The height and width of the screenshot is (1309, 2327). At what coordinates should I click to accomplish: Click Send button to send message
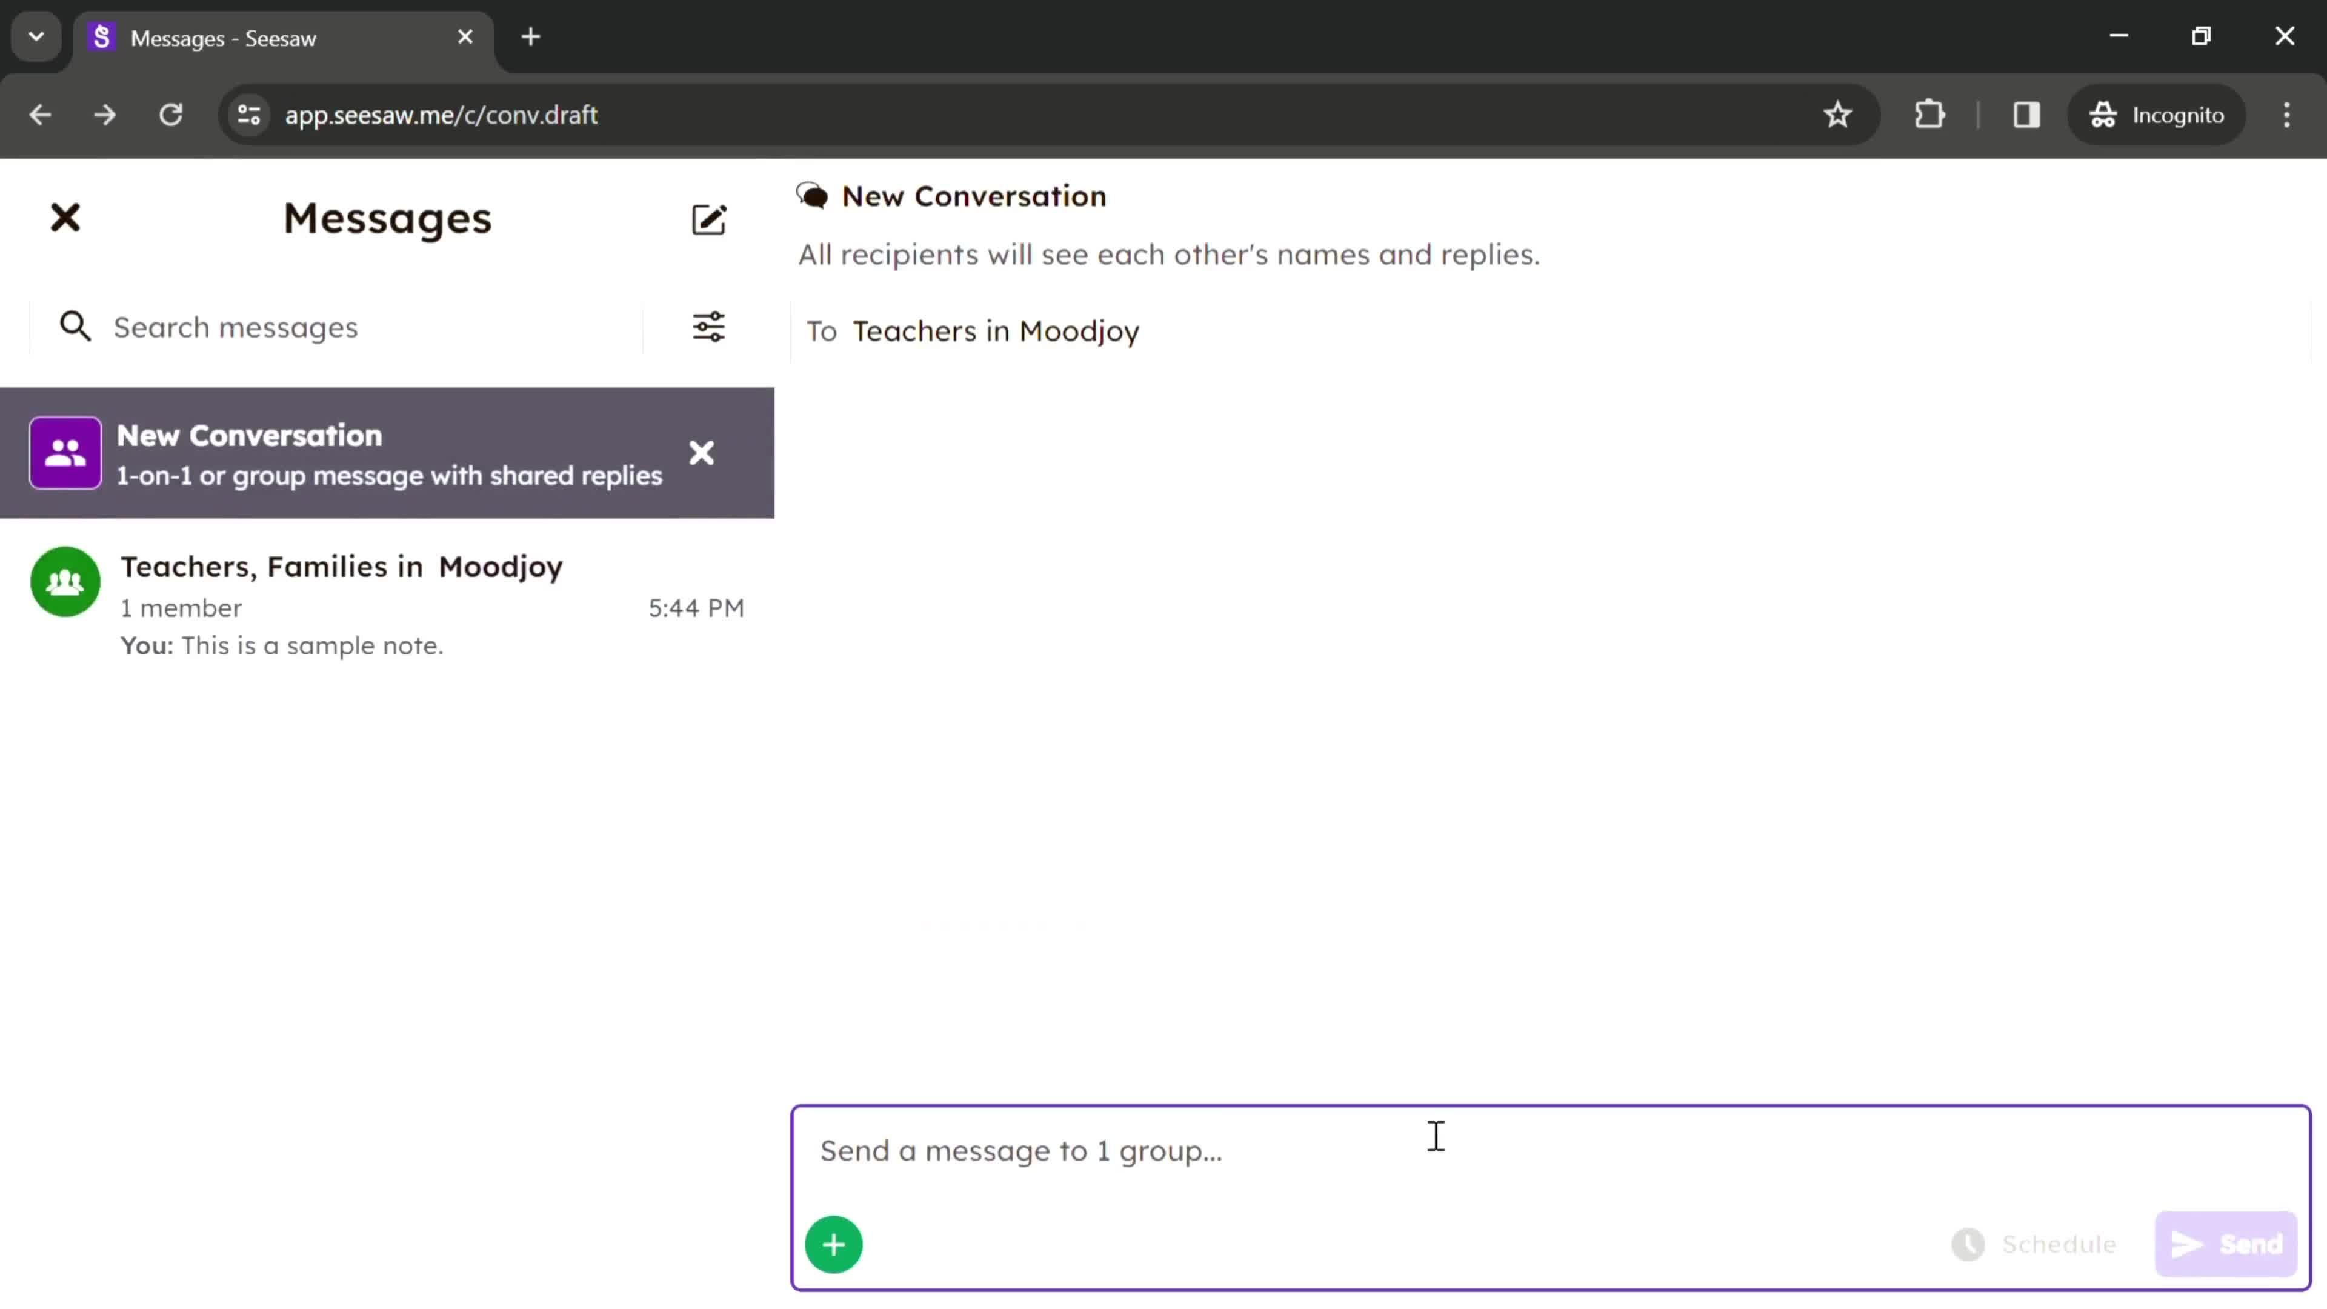(2226, 1244)
